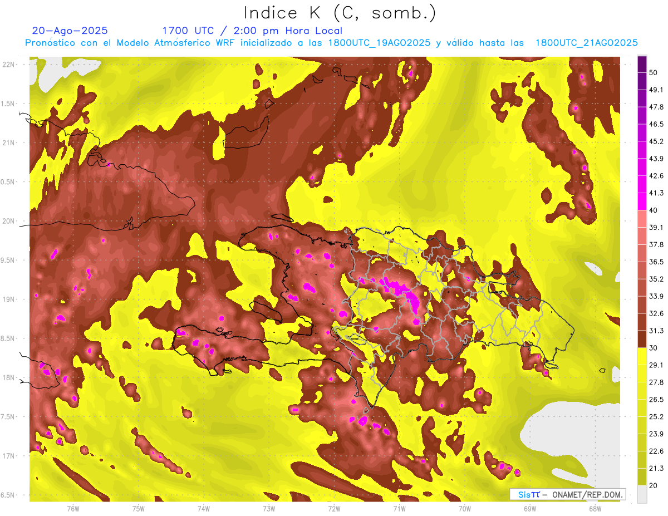Click the salmon colorbar segment between 39.1 and 40
The width and height of the screenshot is (668, 516).
click(642, 219)
